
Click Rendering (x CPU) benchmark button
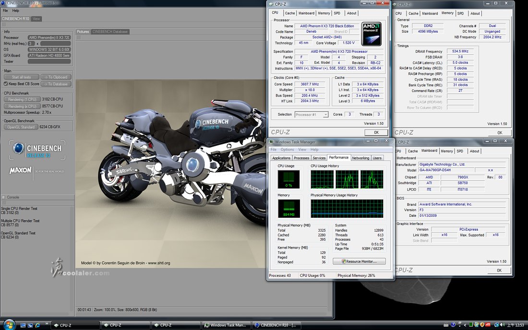22,106
